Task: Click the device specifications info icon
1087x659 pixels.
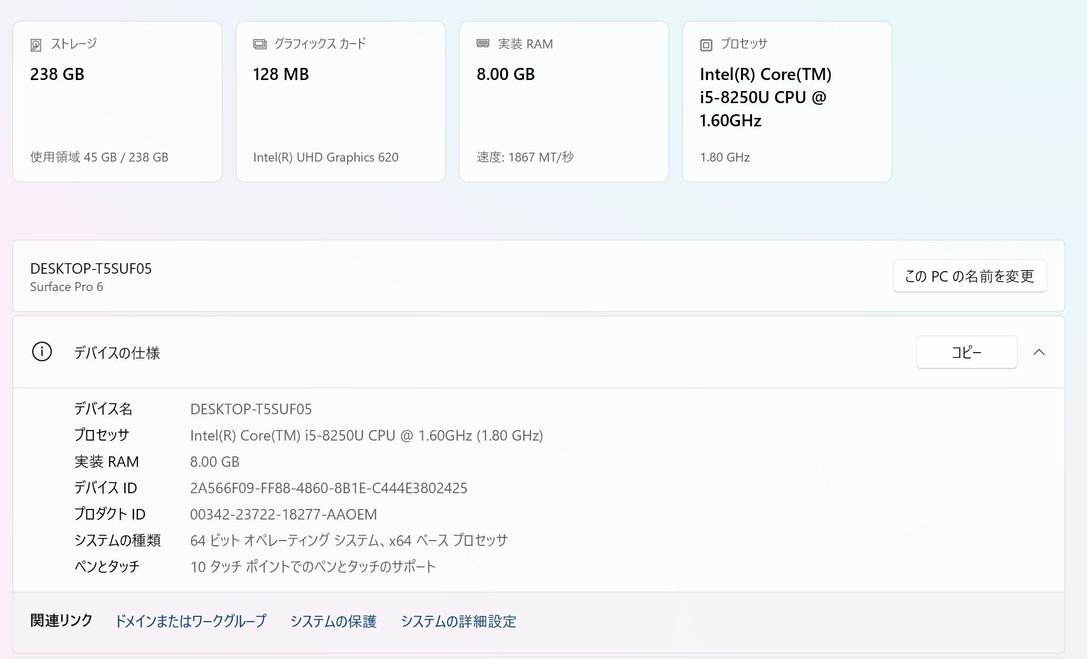Action: [x=42, y=352]
